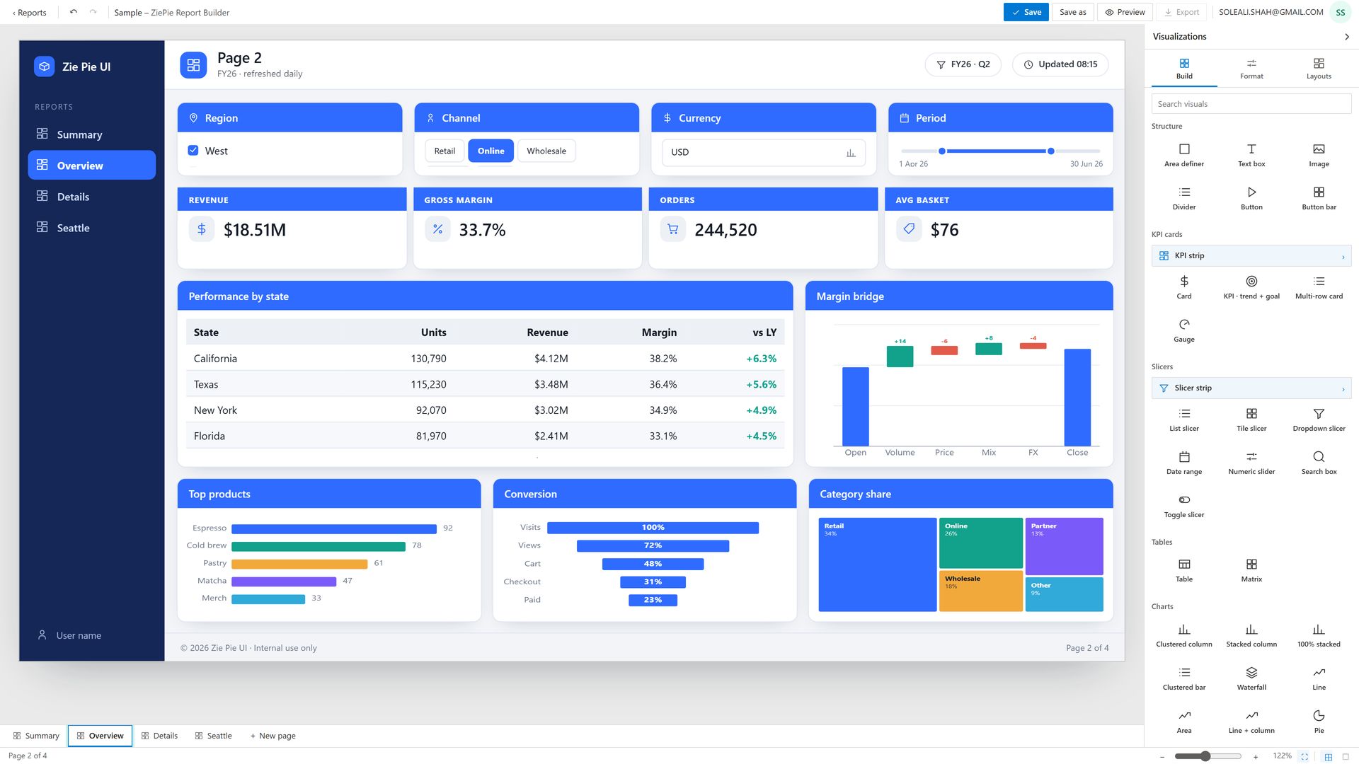Select the Wholesale channel tile
Image resolution: width=1359 pixels, height=764 pixels.
546,151
